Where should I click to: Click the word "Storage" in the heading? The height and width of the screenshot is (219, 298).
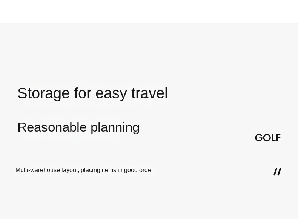click(x=43, y=93)
